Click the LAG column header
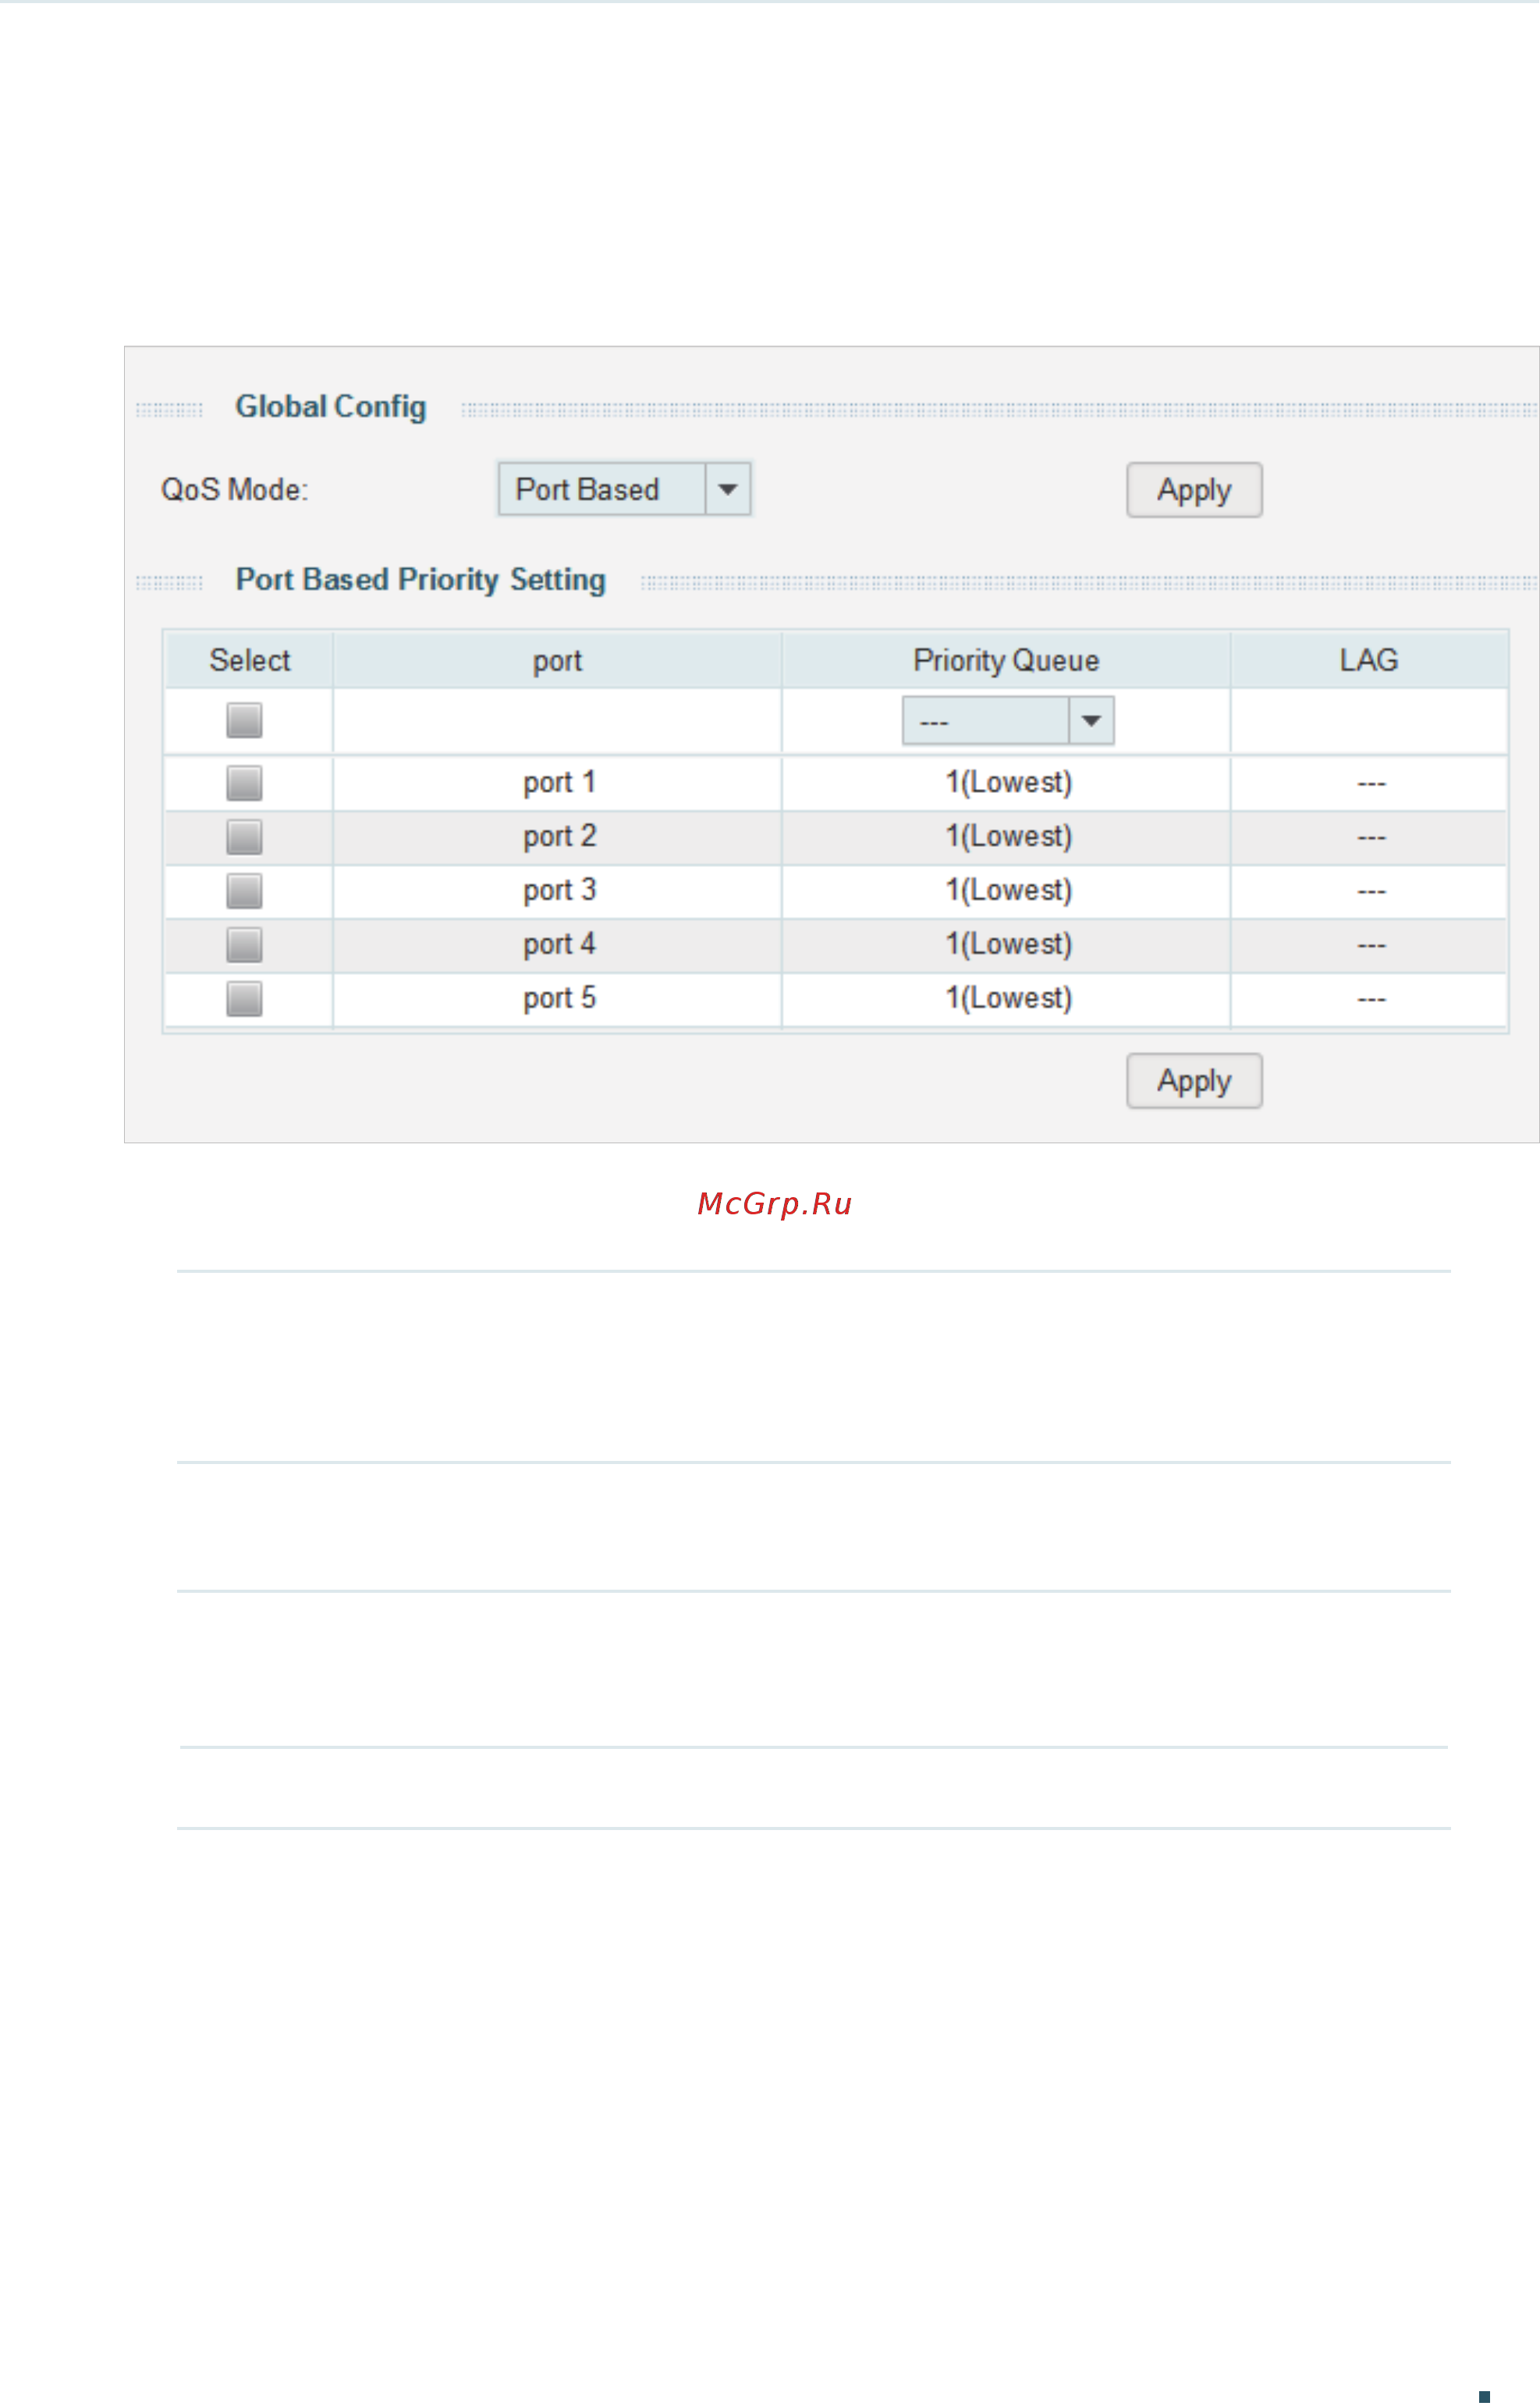 [x=1369, y=660]
